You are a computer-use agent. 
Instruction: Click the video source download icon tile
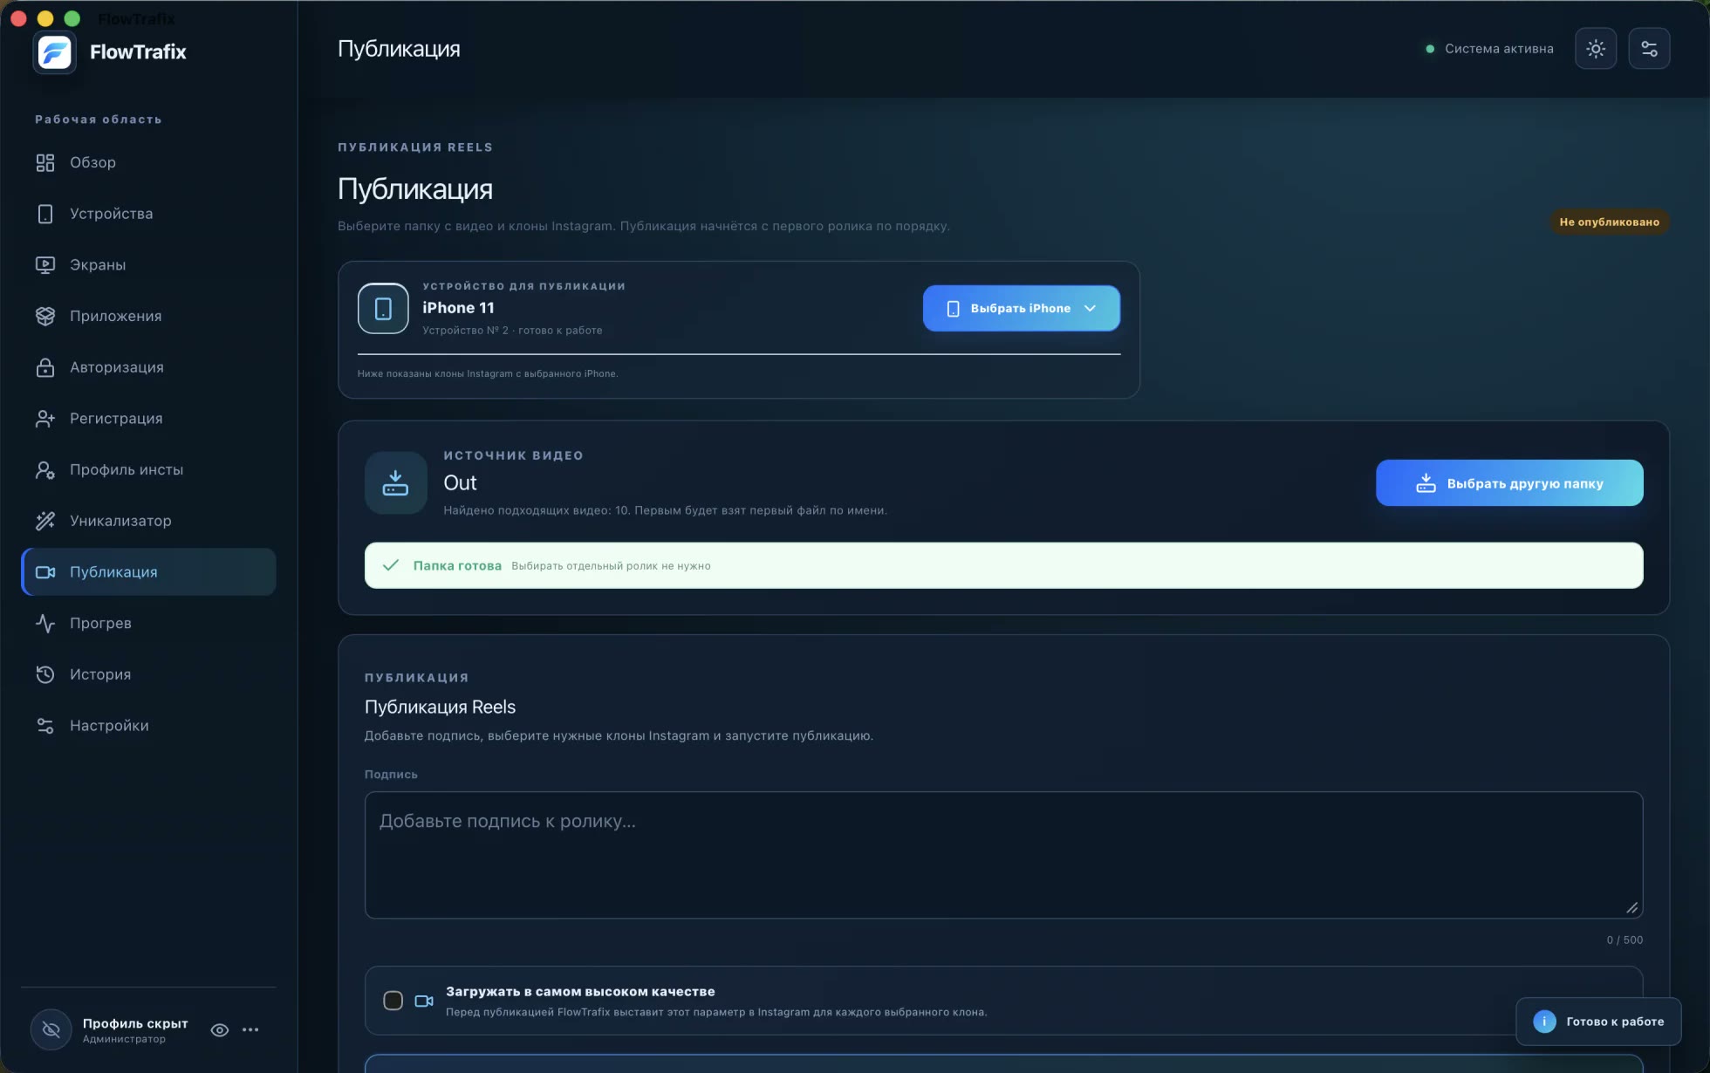tap(395, 482)
